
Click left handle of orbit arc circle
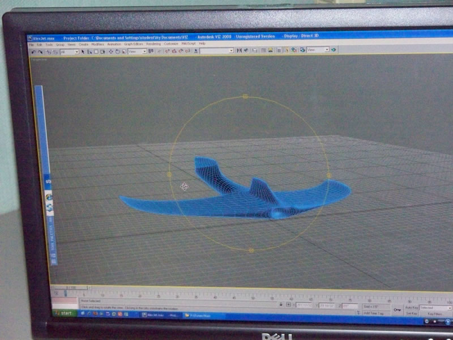click(169, 175)
